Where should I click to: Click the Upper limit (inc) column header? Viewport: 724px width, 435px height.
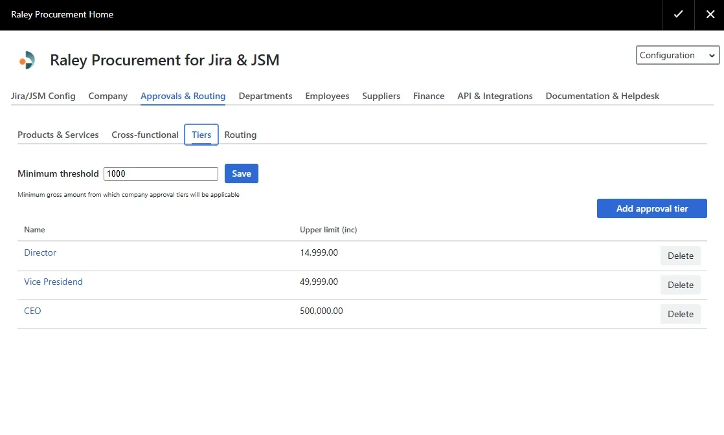point(328,230)
